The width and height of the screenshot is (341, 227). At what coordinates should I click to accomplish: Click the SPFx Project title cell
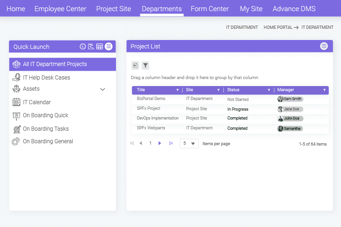click(149, 108)
